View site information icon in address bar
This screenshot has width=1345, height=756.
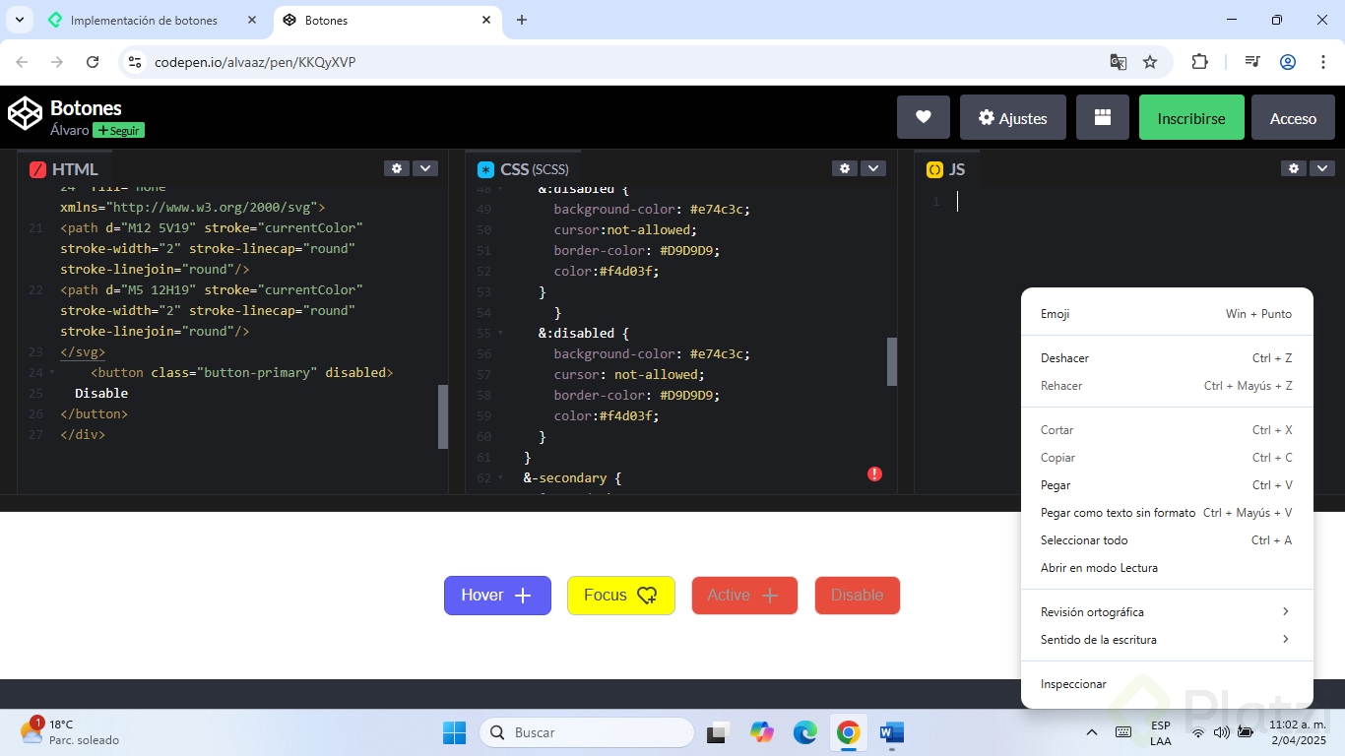(136, 62)
